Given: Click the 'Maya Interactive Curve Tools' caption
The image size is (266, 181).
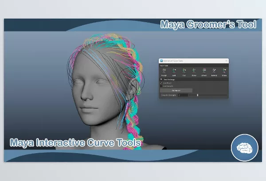Looking at the screenshot, I should (x=75, y=142).
